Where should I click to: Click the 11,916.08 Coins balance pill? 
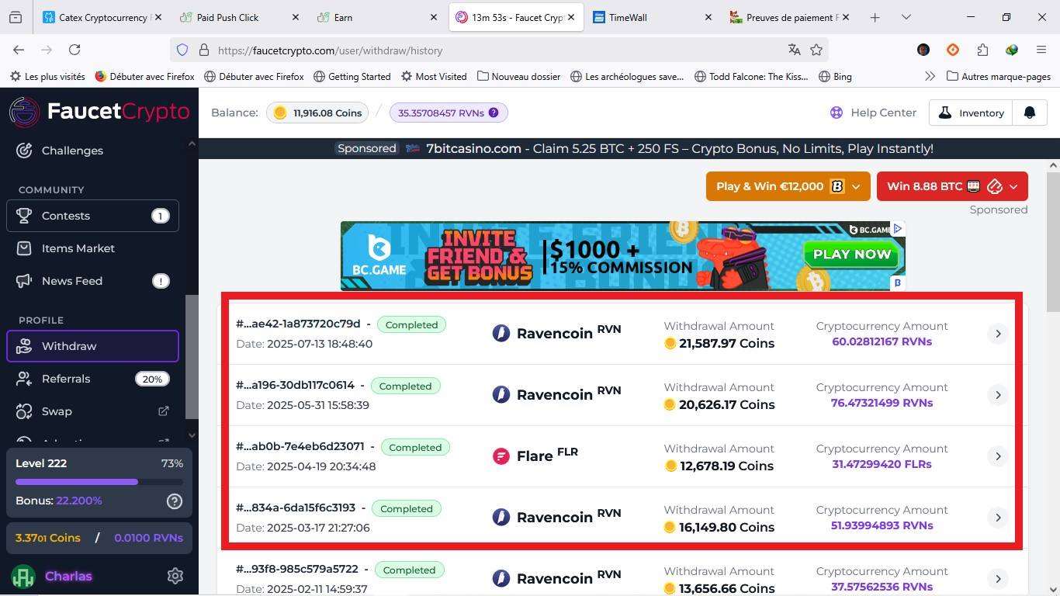point(317,113)
